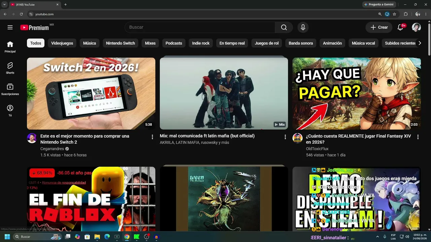
Task: Open the Switch 2 en 2026 thumbnail
Action: pos(91,93)
